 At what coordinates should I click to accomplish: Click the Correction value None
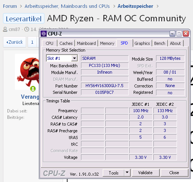point(170,86)
